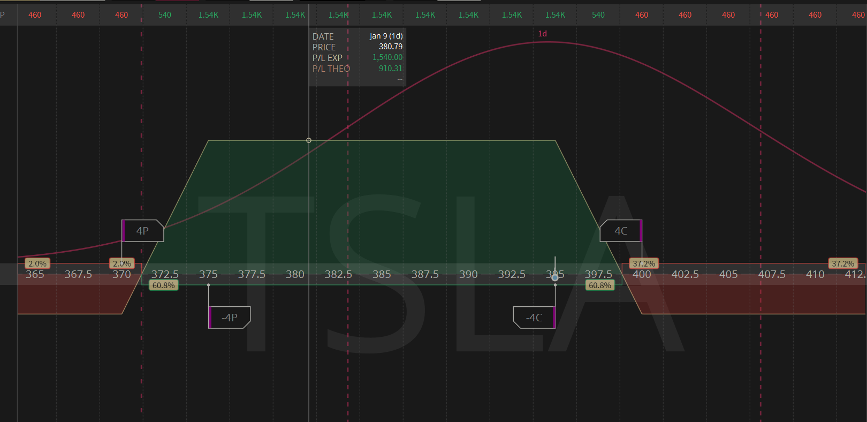Click the 402.5 price axis label
The height and width of the screenshot is (422, 867).
coord(685,274)
